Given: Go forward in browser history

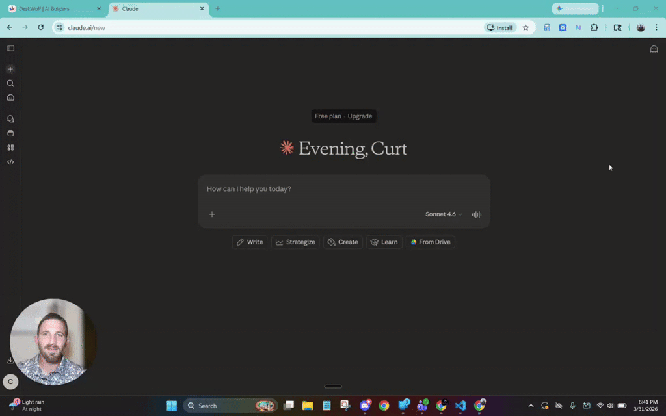Looking at the screenshot, I should pos(25,27).
